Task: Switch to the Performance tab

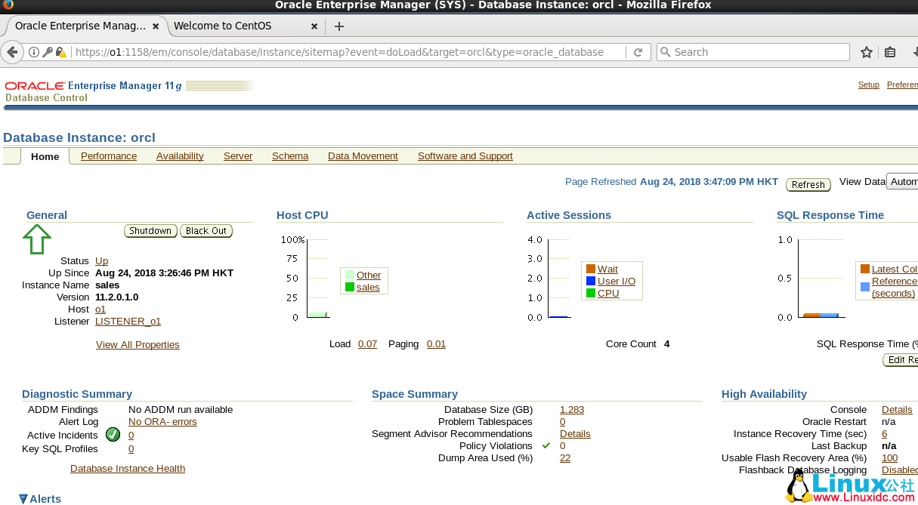Action: 109,156
